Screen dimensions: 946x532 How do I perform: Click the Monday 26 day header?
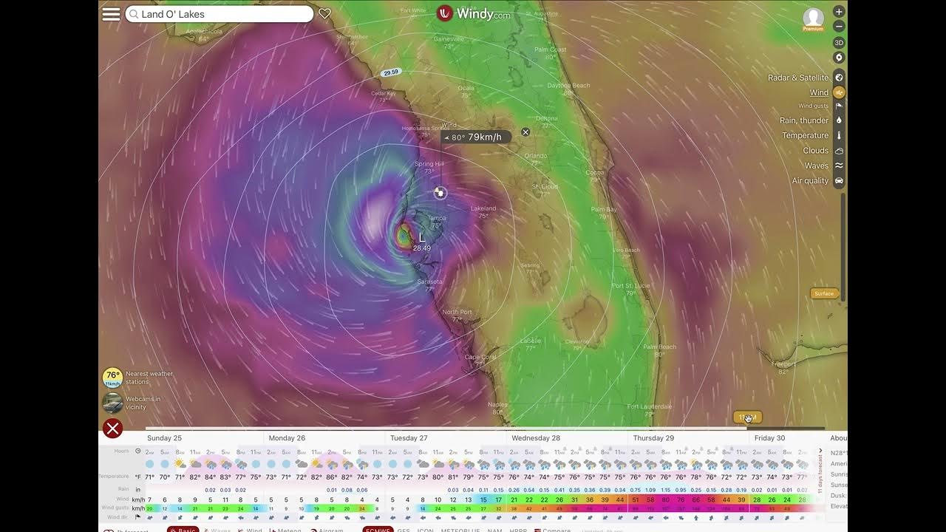tap(287, 438)
